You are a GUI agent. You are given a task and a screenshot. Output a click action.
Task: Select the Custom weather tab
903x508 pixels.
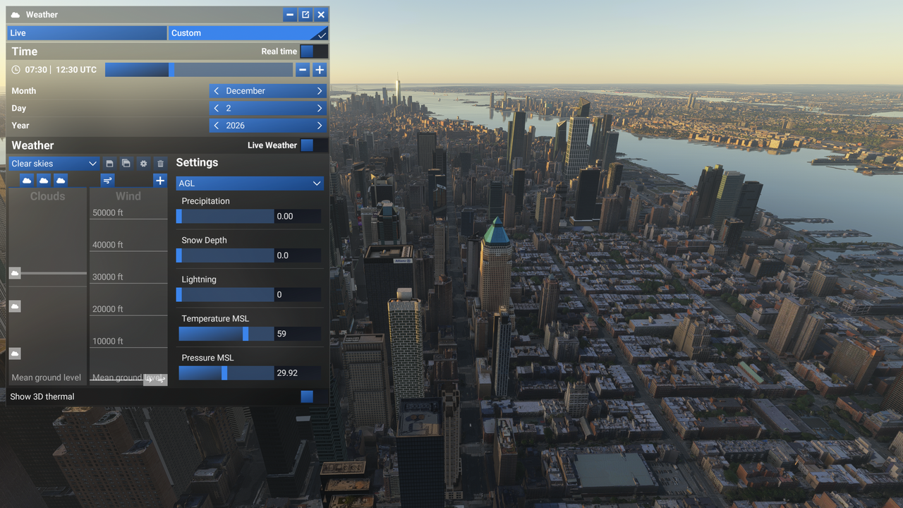pos(248,33)
